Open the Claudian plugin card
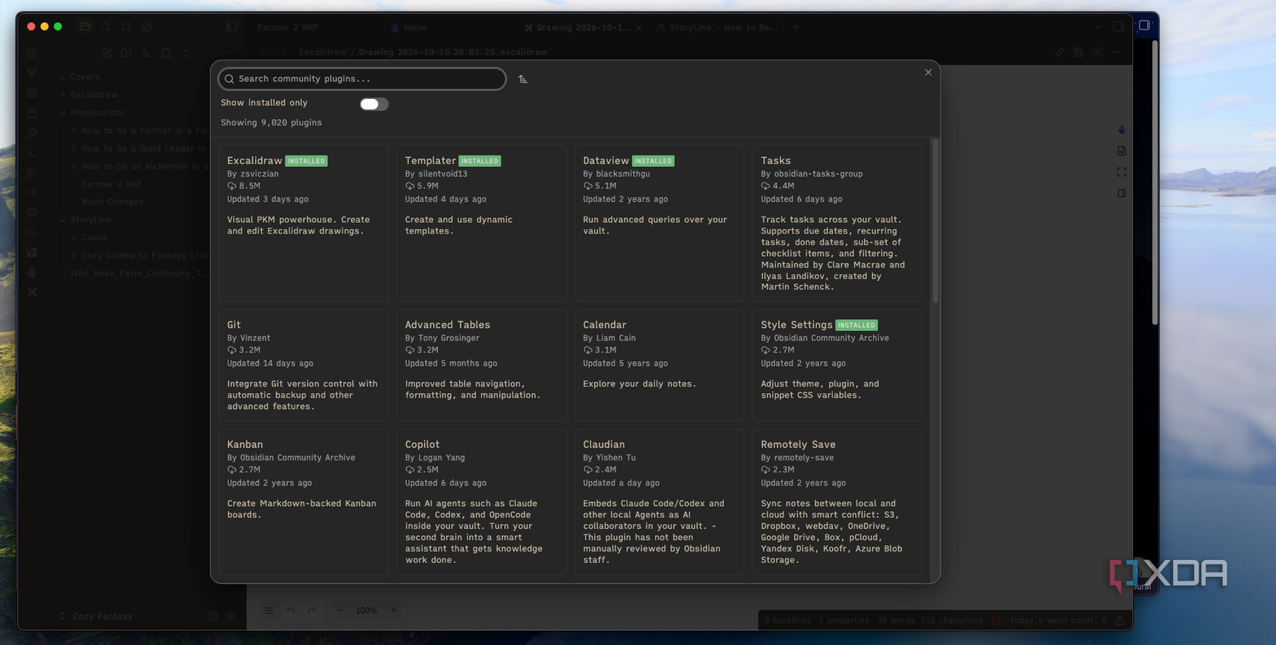 tap(659, 502)
